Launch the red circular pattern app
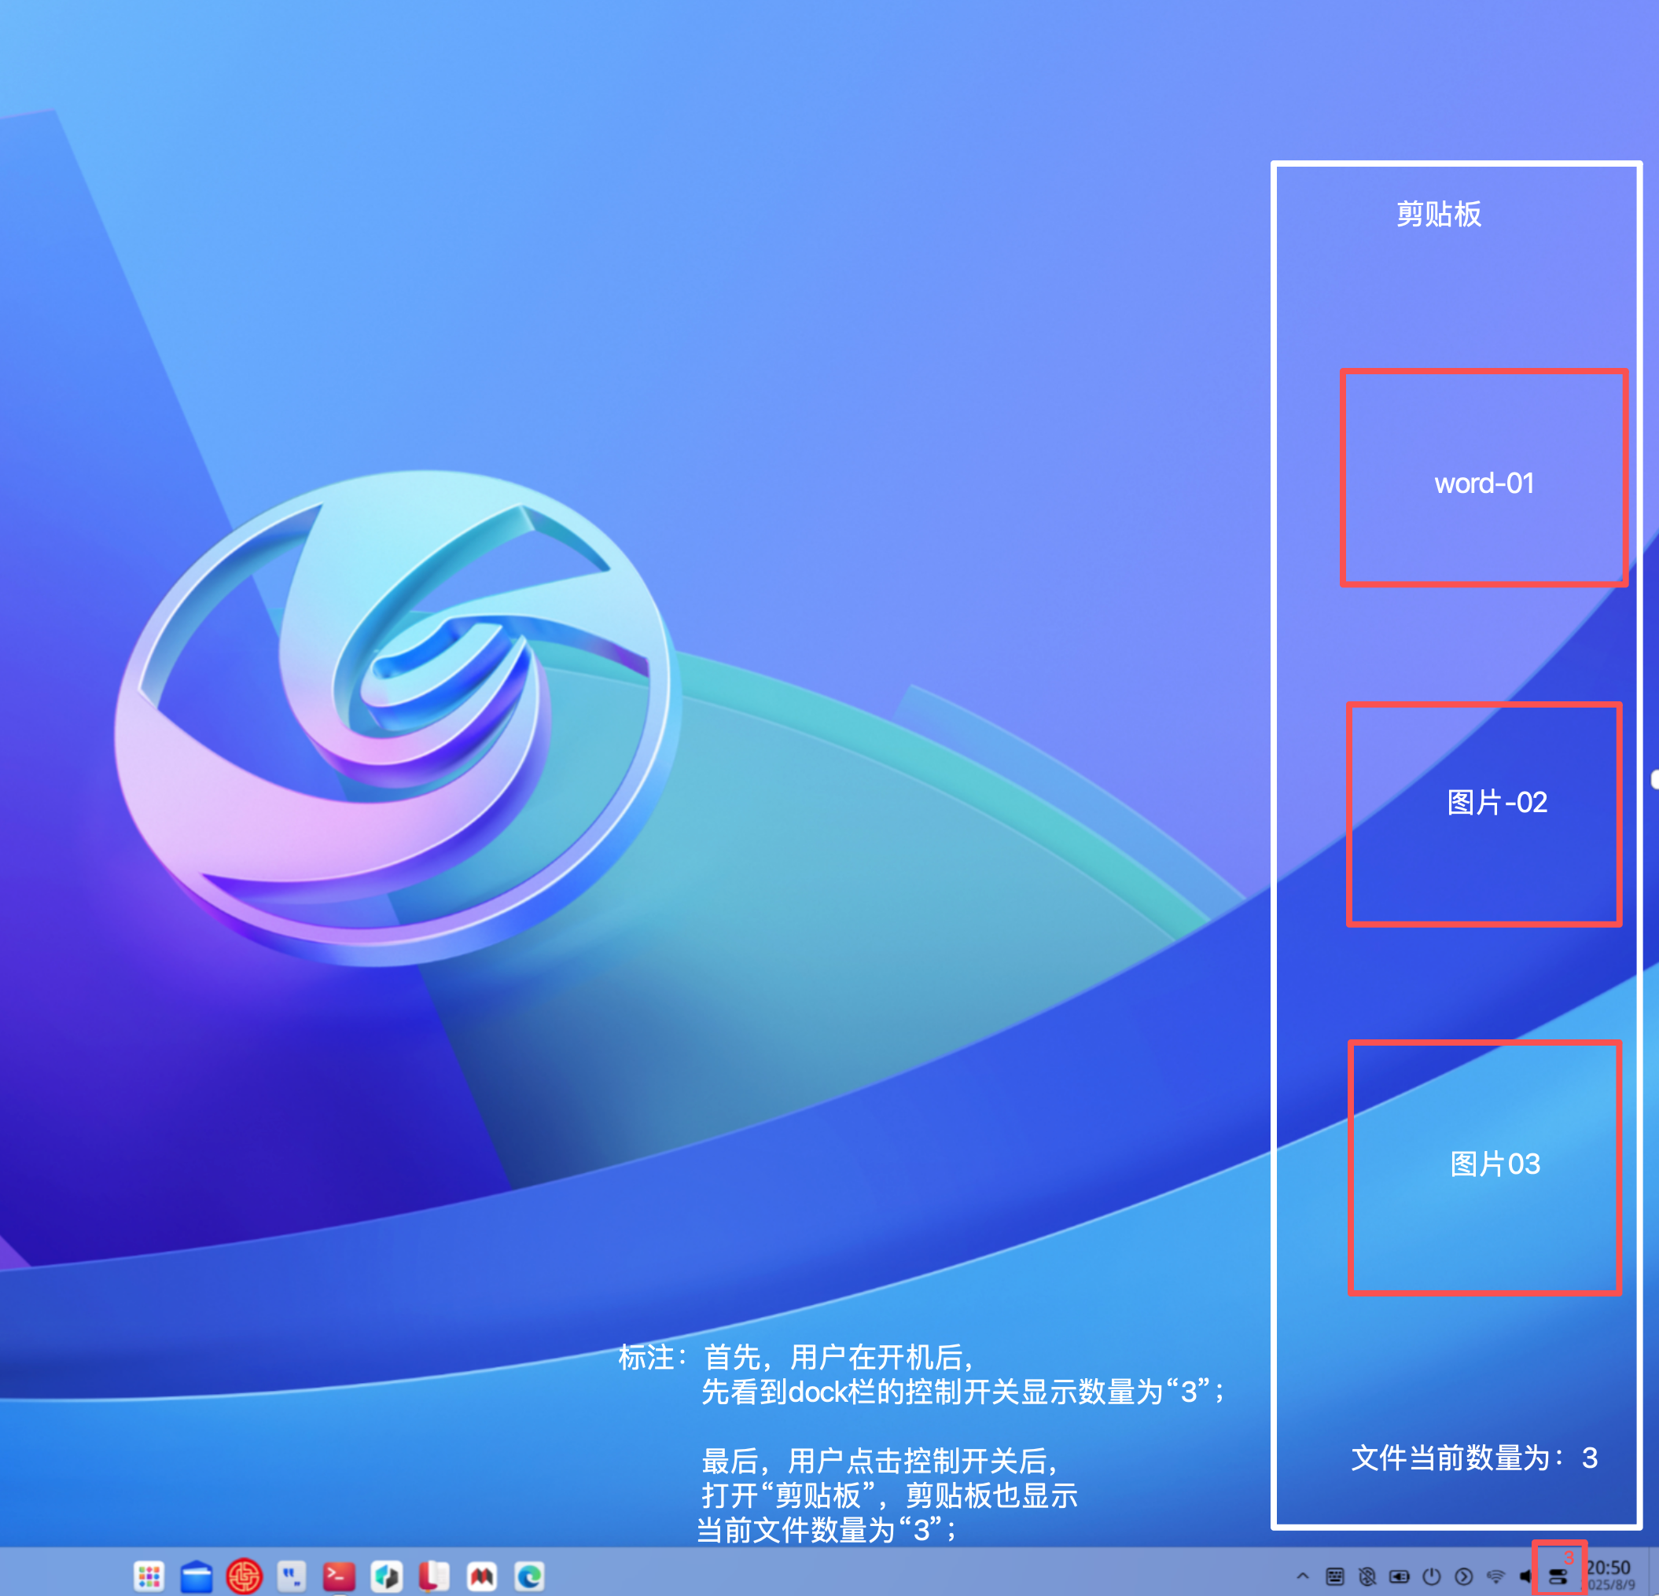The width and height of the screenshot is (1659, 1596). pyautogui.click(x=244, y=1576)
